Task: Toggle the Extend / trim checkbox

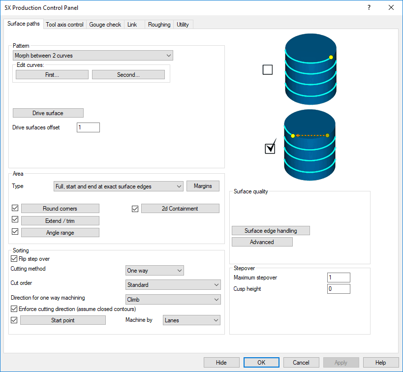Action: [x=15, y=219]
